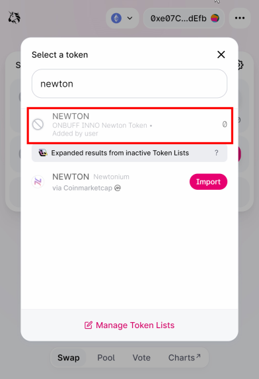Image resolution: width=259 pixels, height=379 pixels.
Task: Click the token search field containing newton
Action: [x=129, y=83]
